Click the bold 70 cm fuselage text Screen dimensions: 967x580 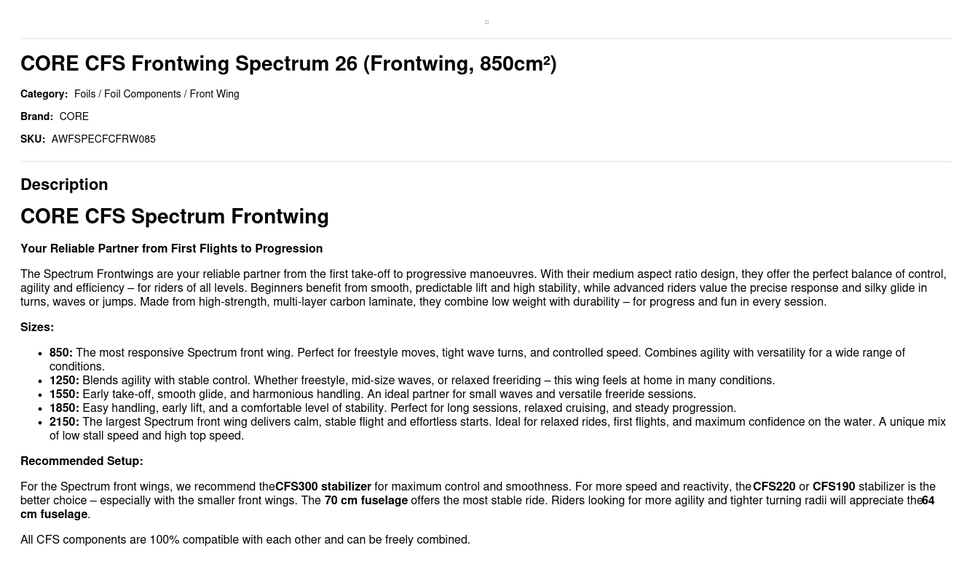pos(366,501)
